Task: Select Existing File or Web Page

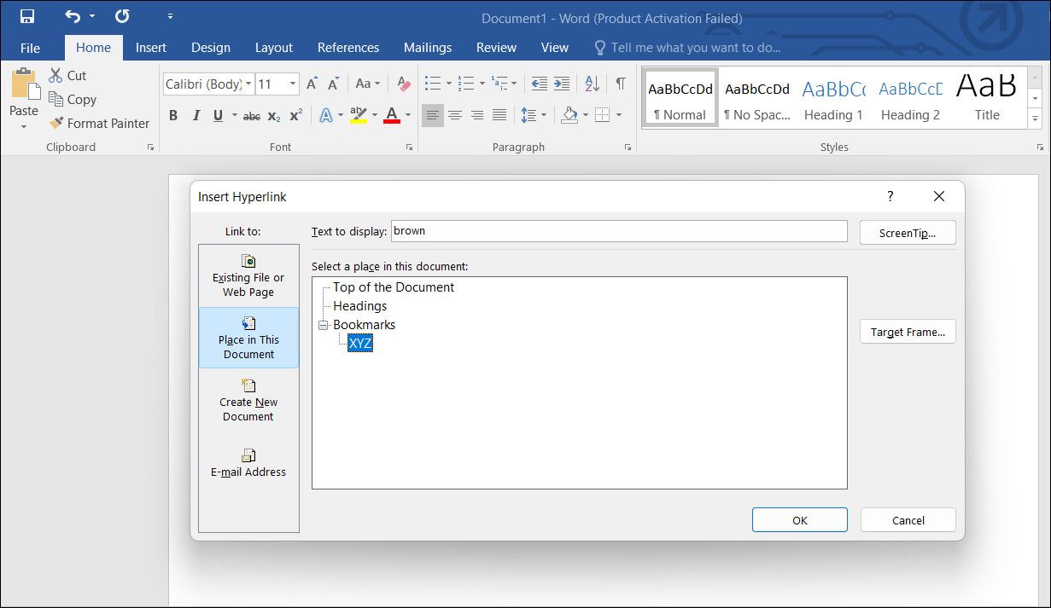Action: point(248,275)
